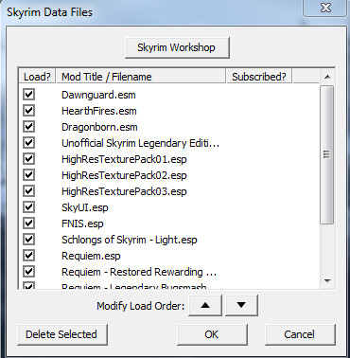Click the Delete Selected button

click(x=62, y=334)
